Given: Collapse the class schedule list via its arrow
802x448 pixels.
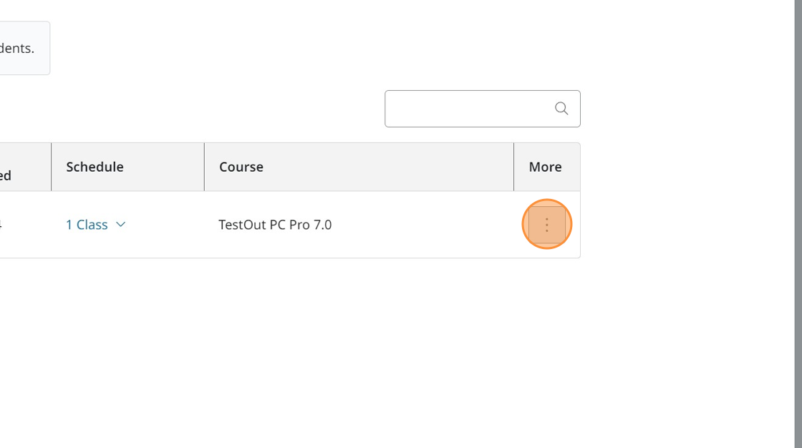Looking at the screenshot, I should point(120,224).
